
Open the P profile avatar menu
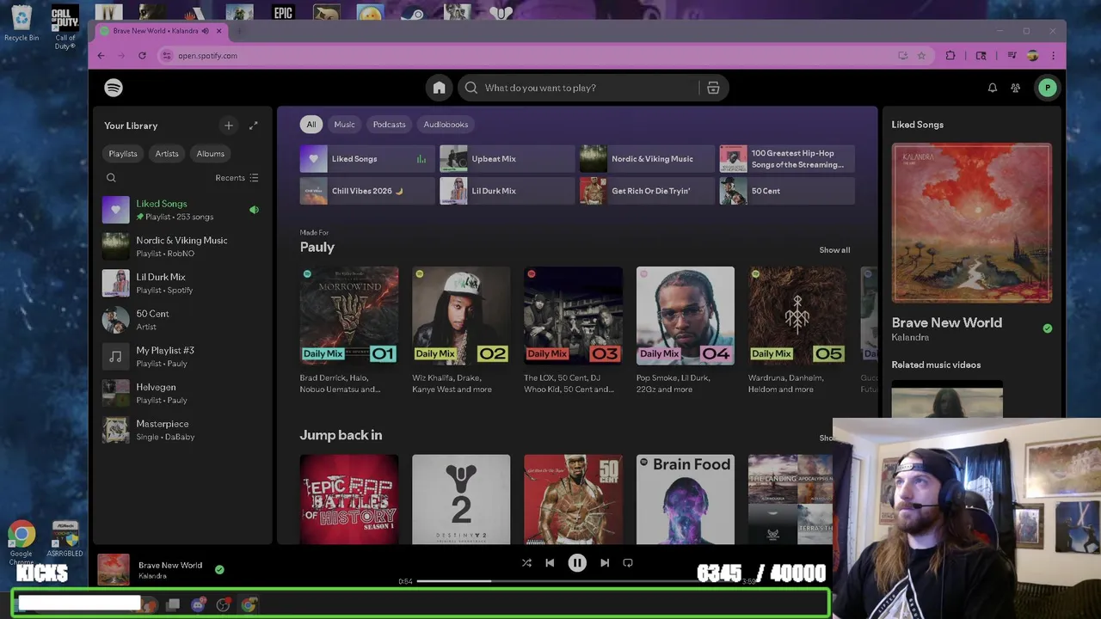click(x=1047, y=88)
